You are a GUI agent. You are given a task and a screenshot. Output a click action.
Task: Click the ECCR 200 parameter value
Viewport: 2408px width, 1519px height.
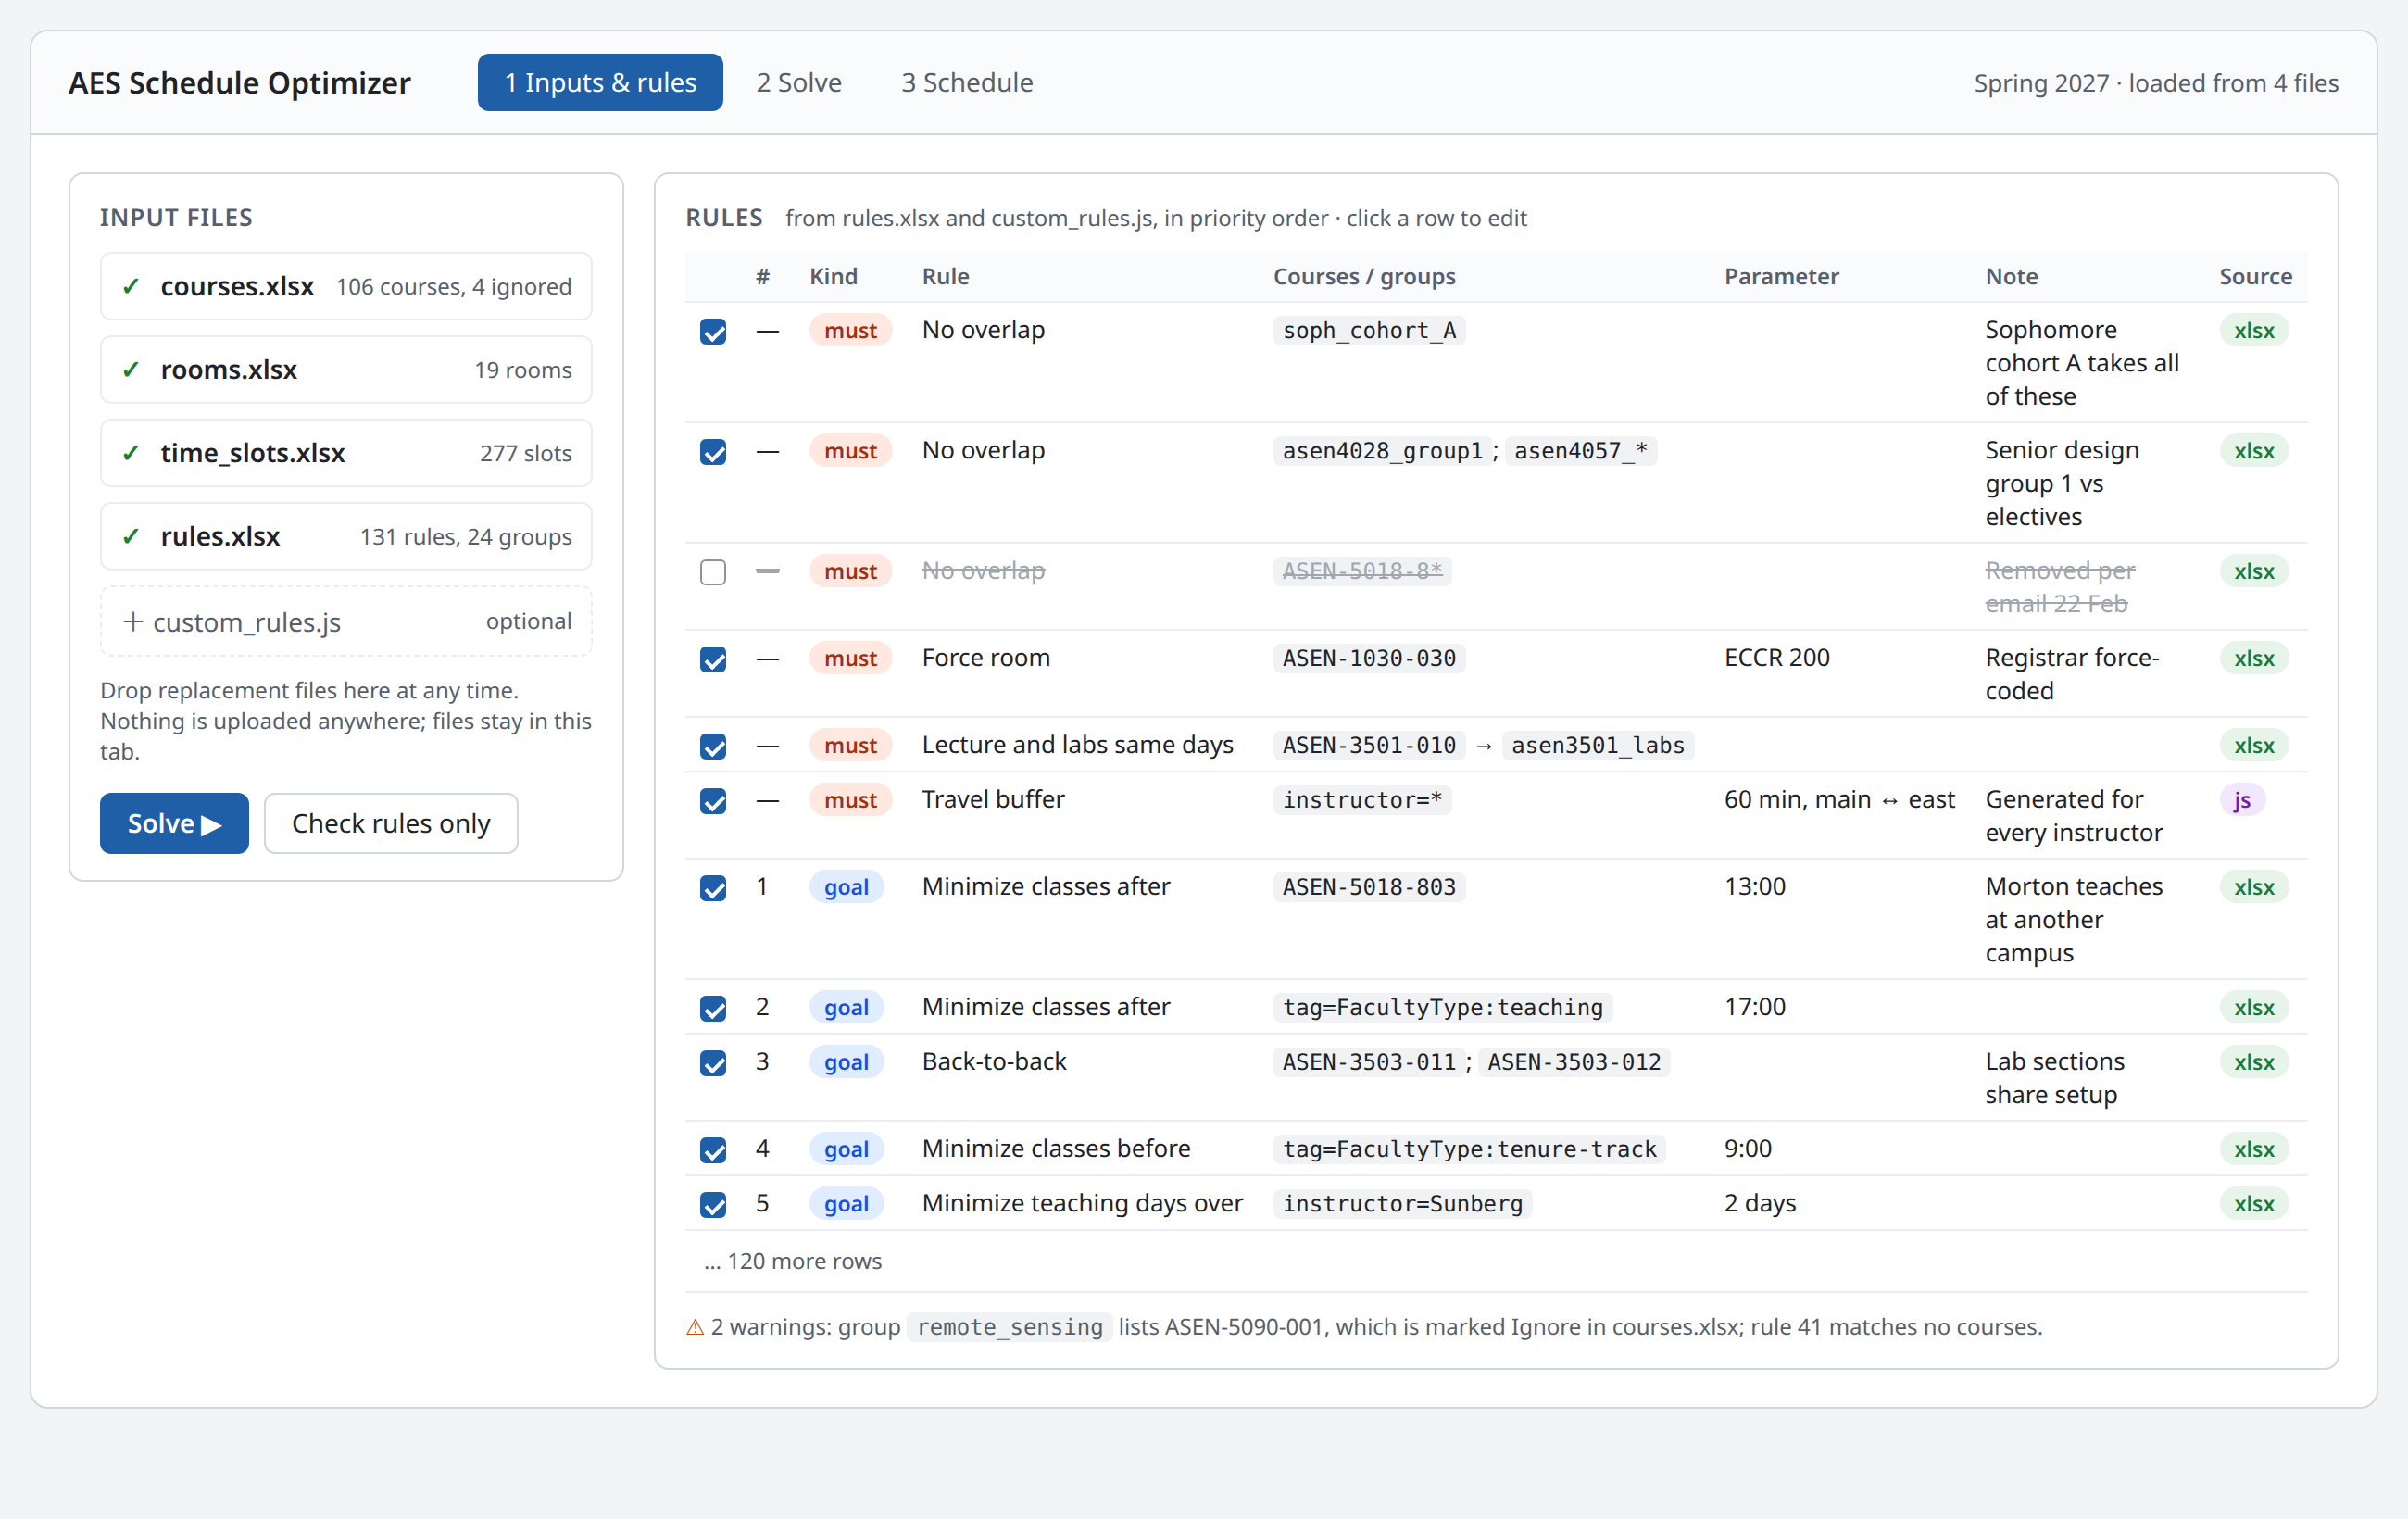coord(1777,657)
